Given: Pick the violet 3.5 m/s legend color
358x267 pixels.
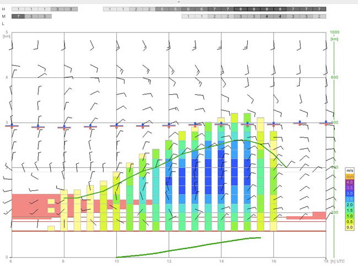Looking at the screenshot, I should 350,188.
